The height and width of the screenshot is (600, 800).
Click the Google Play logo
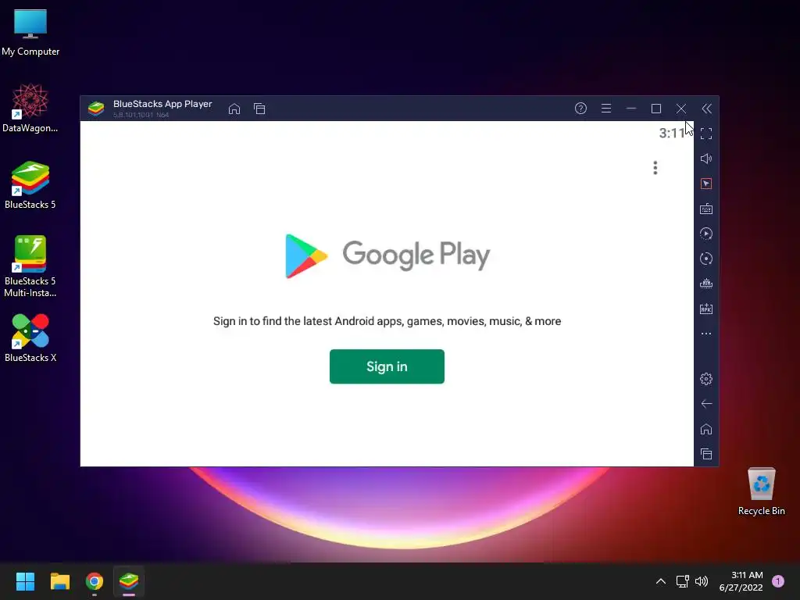click(387, 255)
